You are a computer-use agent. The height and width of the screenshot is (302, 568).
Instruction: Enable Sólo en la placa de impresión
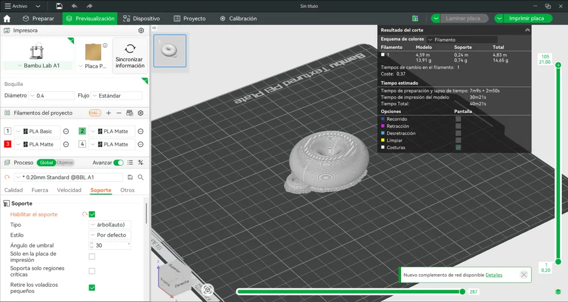pos(92,257)
